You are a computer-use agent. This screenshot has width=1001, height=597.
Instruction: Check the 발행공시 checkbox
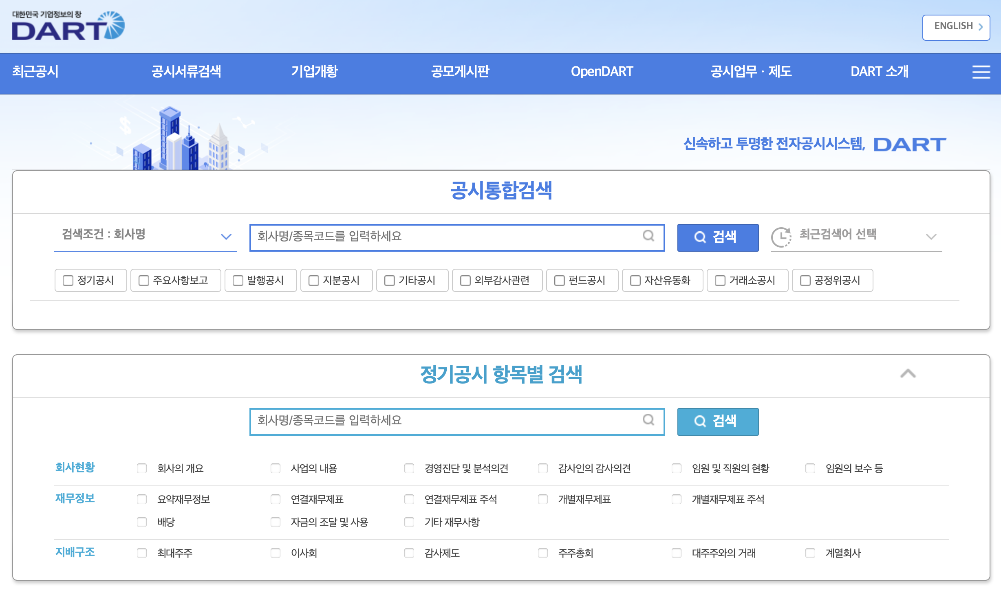(x=238, y=281)
